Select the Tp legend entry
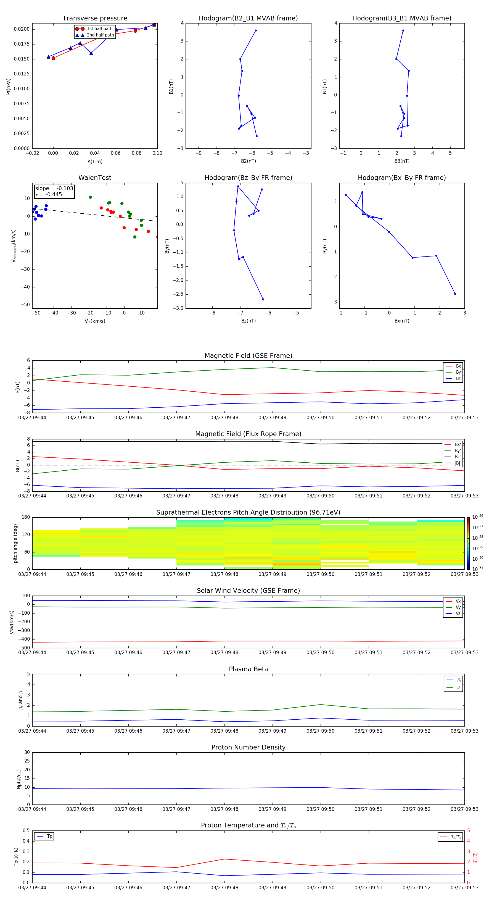This screenshot has width=497, height=912. (44, 836)
